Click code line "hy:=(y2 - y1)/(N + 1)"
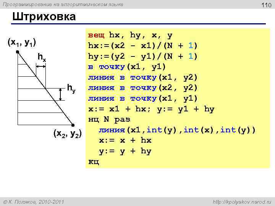Image resolution: width=275 pixels, height=206 pixels. (x=143, y=56)
